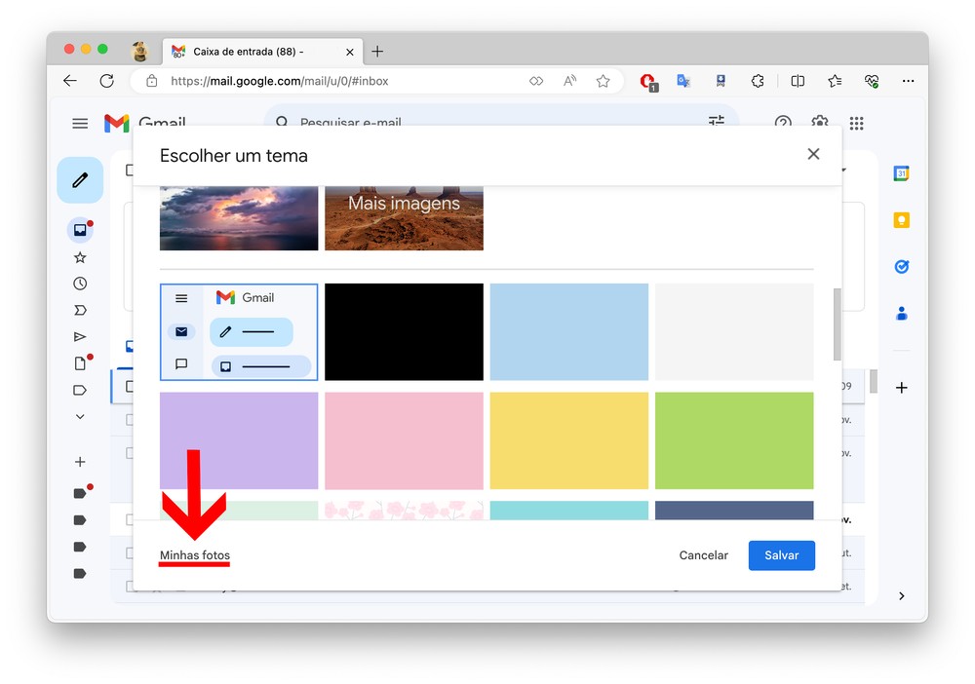Viewport: 975px width, 684px height.
Task: Pick the black dark theme swatch
Action: 404,331
